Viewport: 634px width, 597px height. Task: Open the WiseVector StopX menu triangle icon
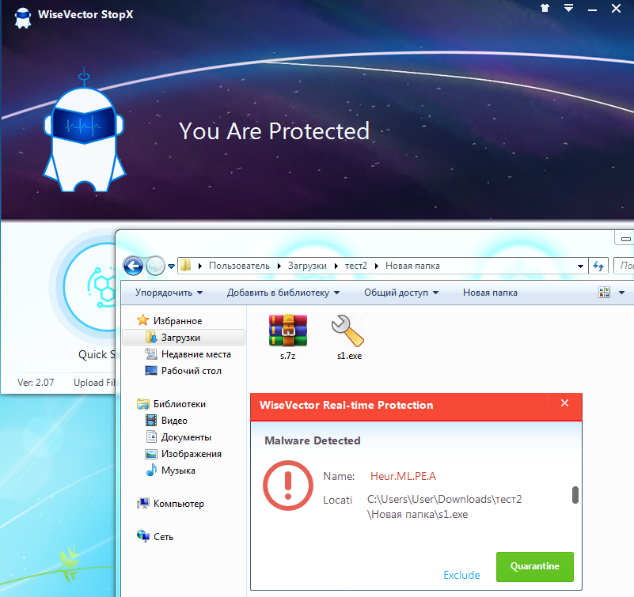click(568, 8)
